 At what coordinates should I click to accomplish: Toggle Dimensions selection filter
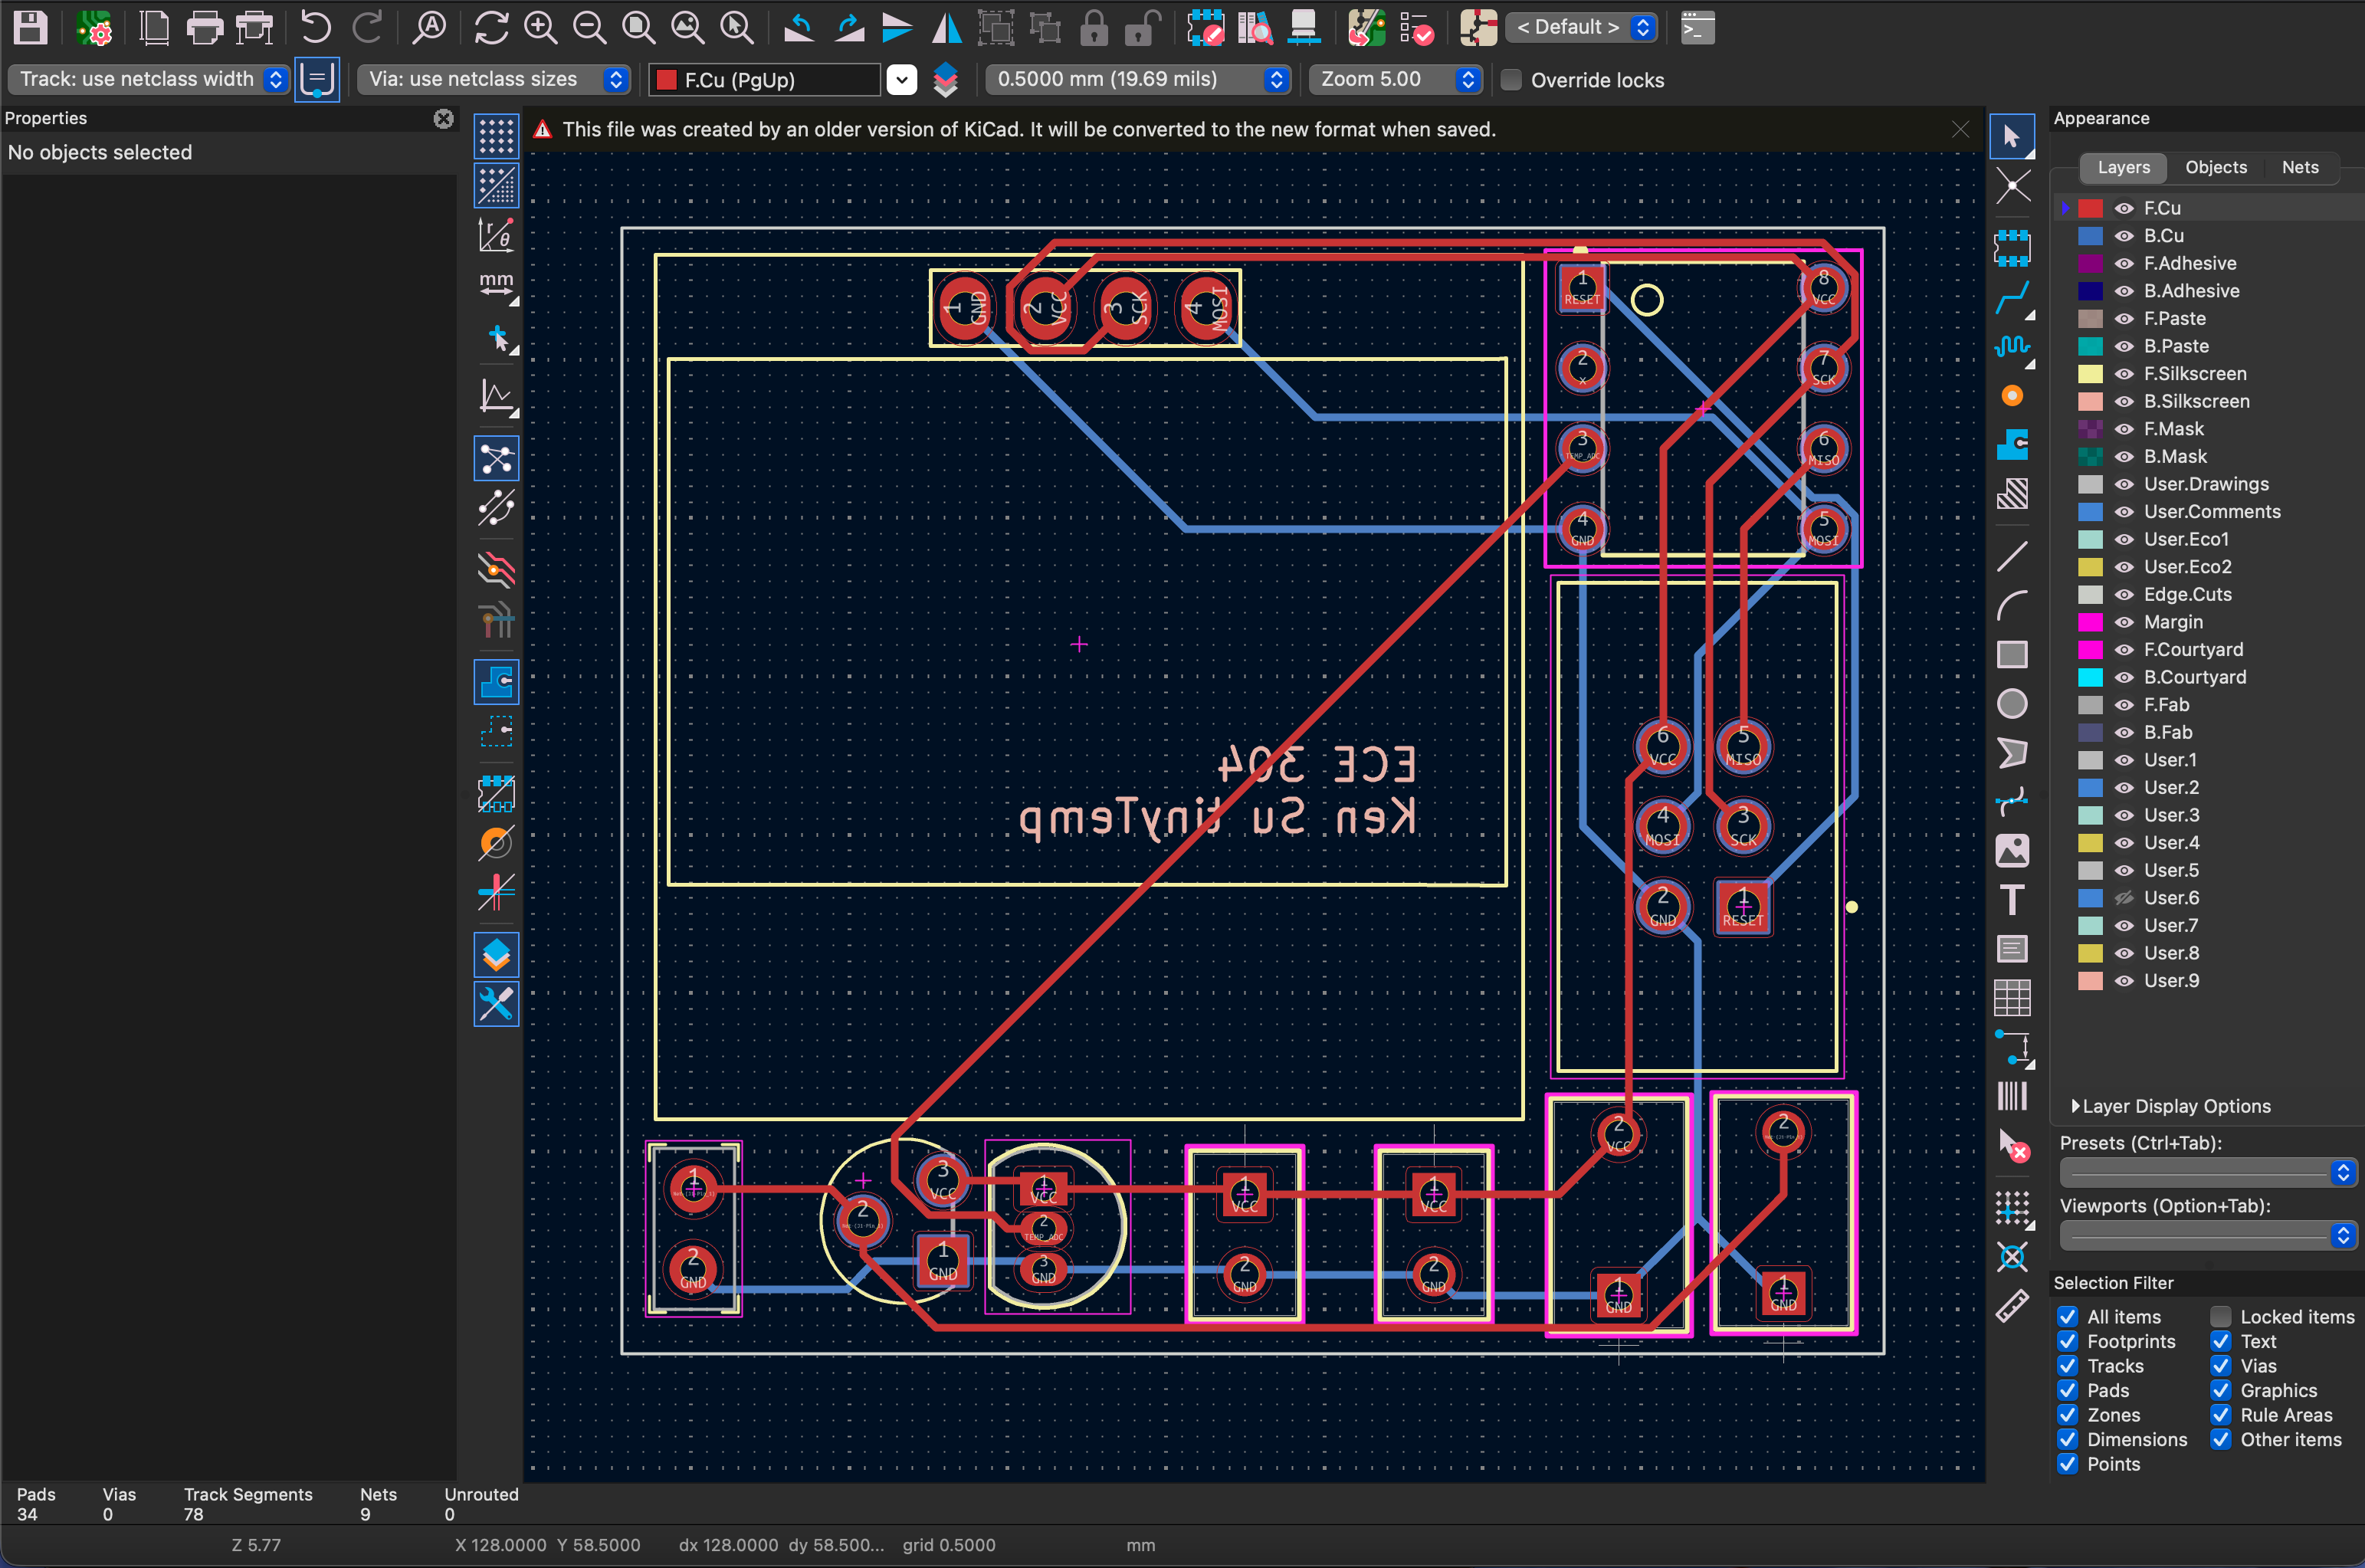pyautogui.click(x=2067, y=1439)
